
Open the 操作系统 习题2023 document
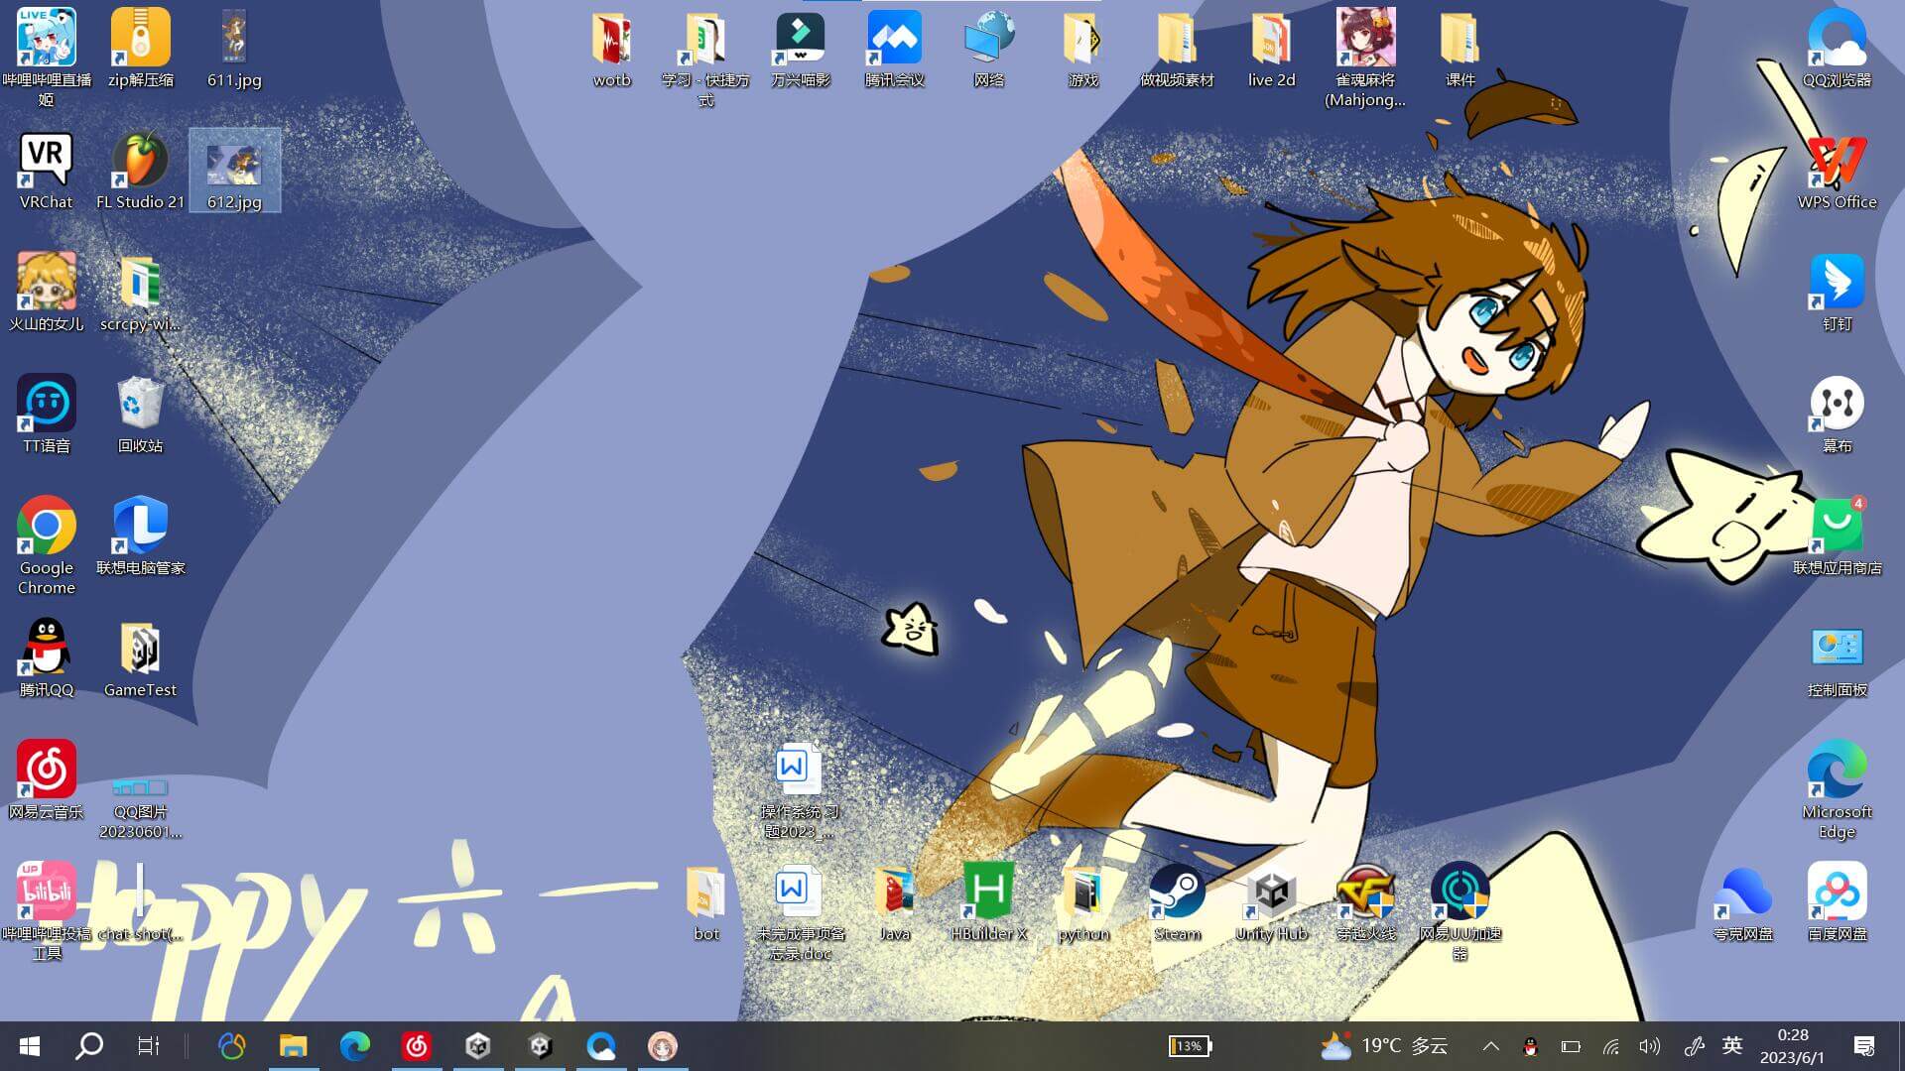(800, 789)
